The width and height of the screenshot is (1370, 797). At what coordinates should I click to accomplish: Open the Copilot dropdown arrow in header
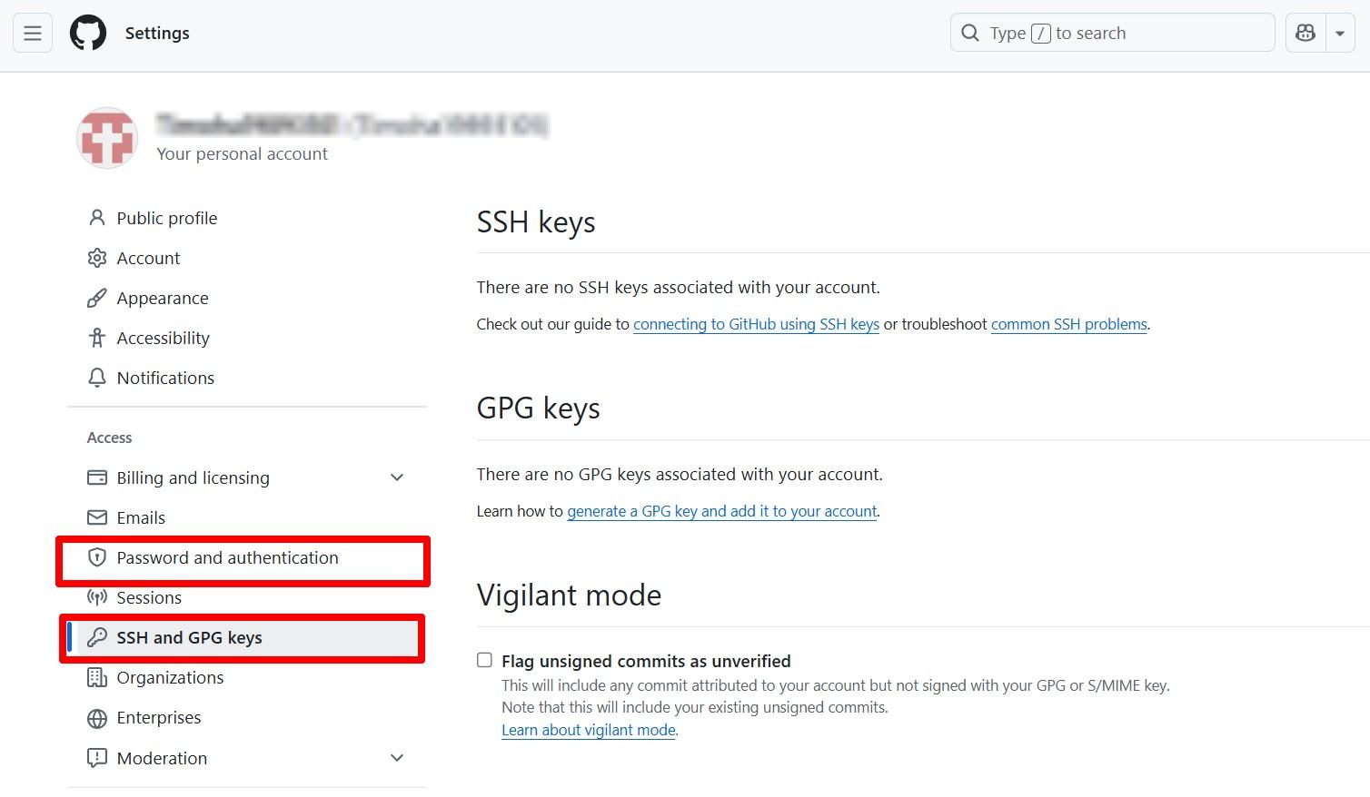coord(1341,33)
